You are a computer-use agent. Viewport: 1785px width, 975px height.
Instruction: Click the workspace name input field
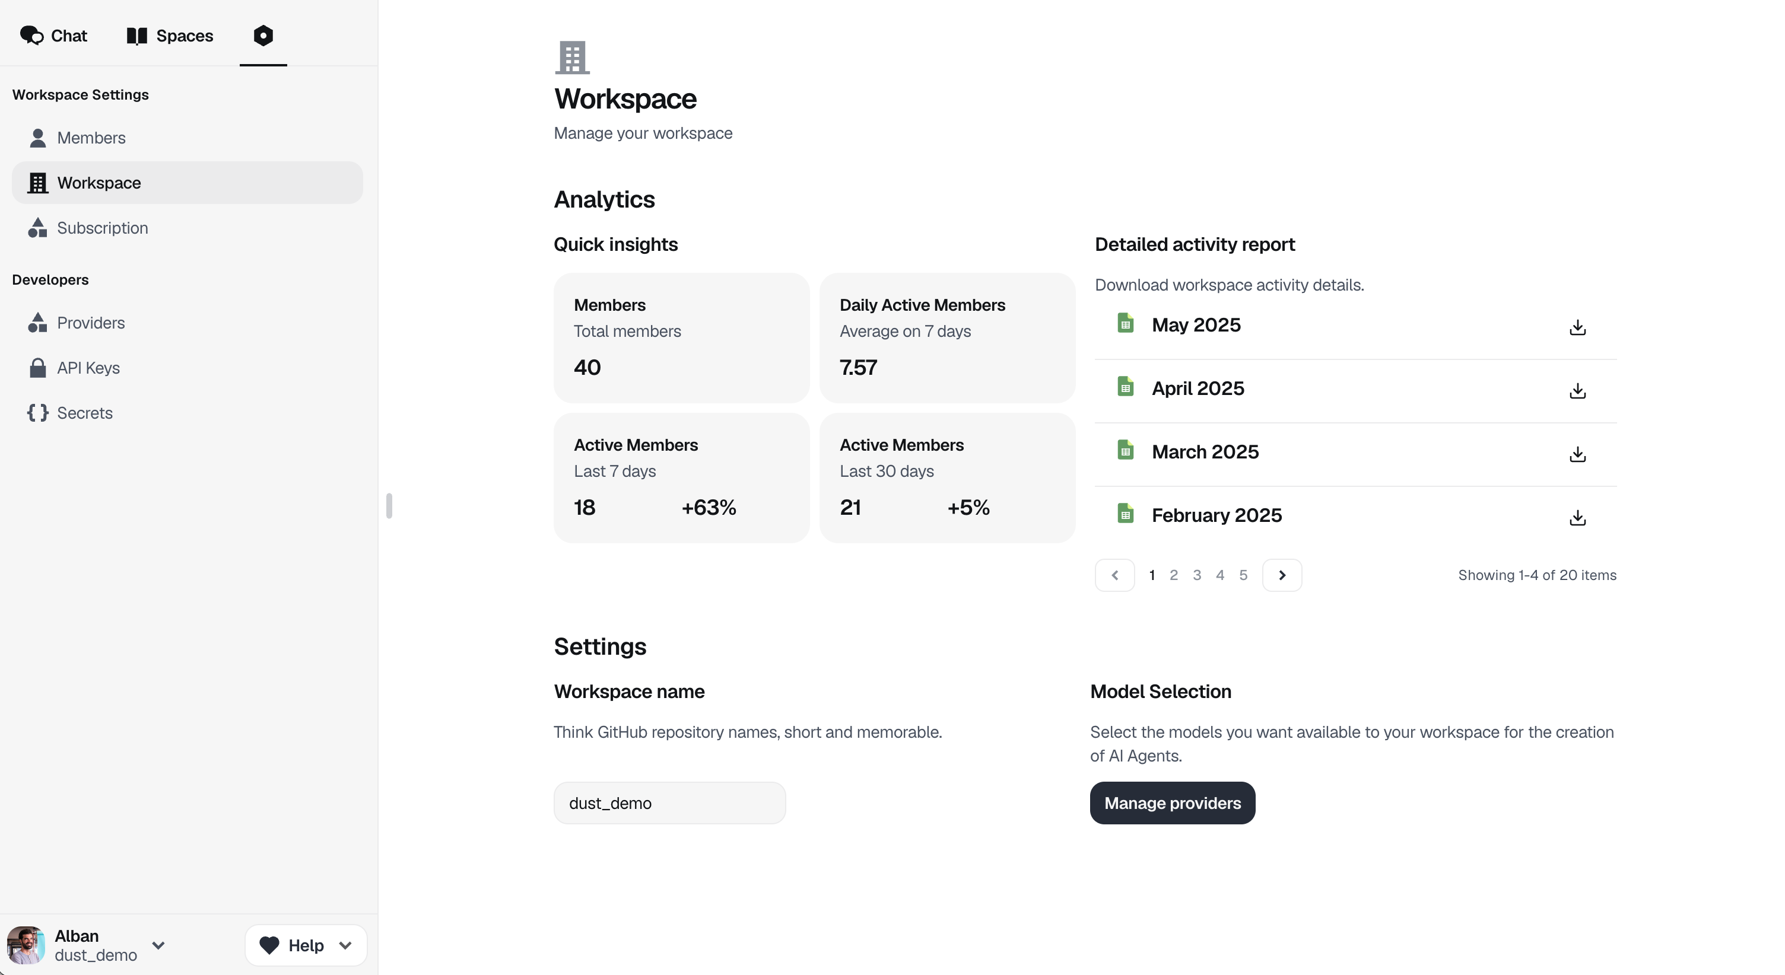[669, 803]
